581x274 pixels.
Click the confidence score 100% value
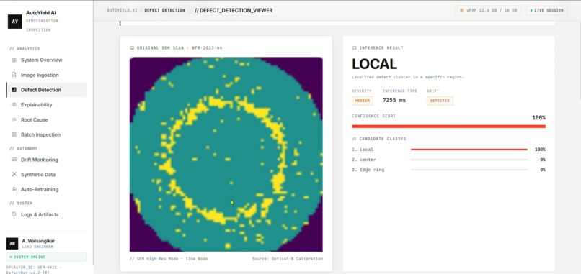[x=538, y=118]
